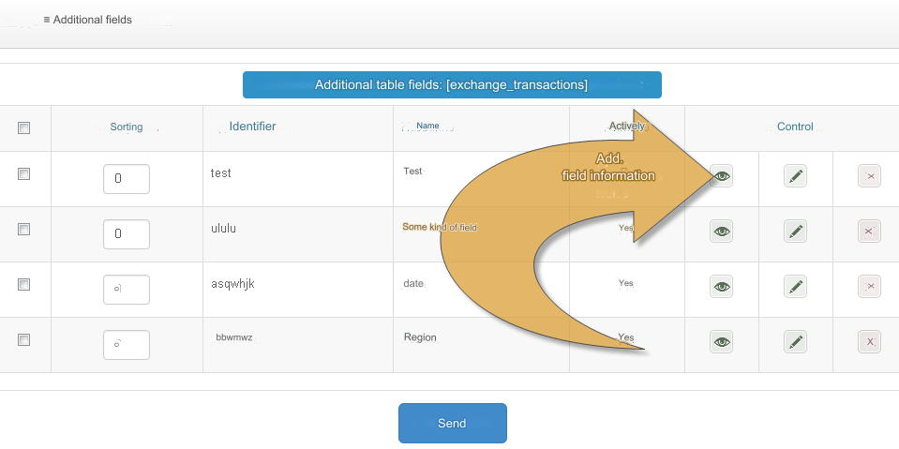Click the eye icon in the test row

(x=721, y=176)
